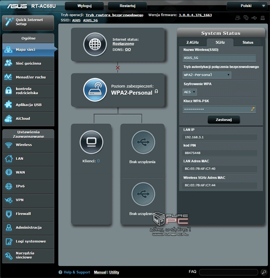Viewport: 270px width, 278px height.
Task: Click the WPA2-Personal security level text
Action: [132, 93]
